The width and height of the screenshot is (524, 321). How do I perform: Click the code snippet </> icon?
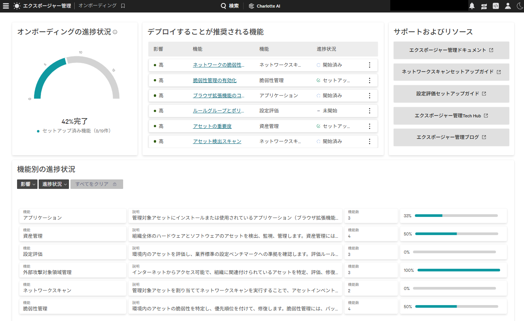pyautogui.click(x=496, y=6)
